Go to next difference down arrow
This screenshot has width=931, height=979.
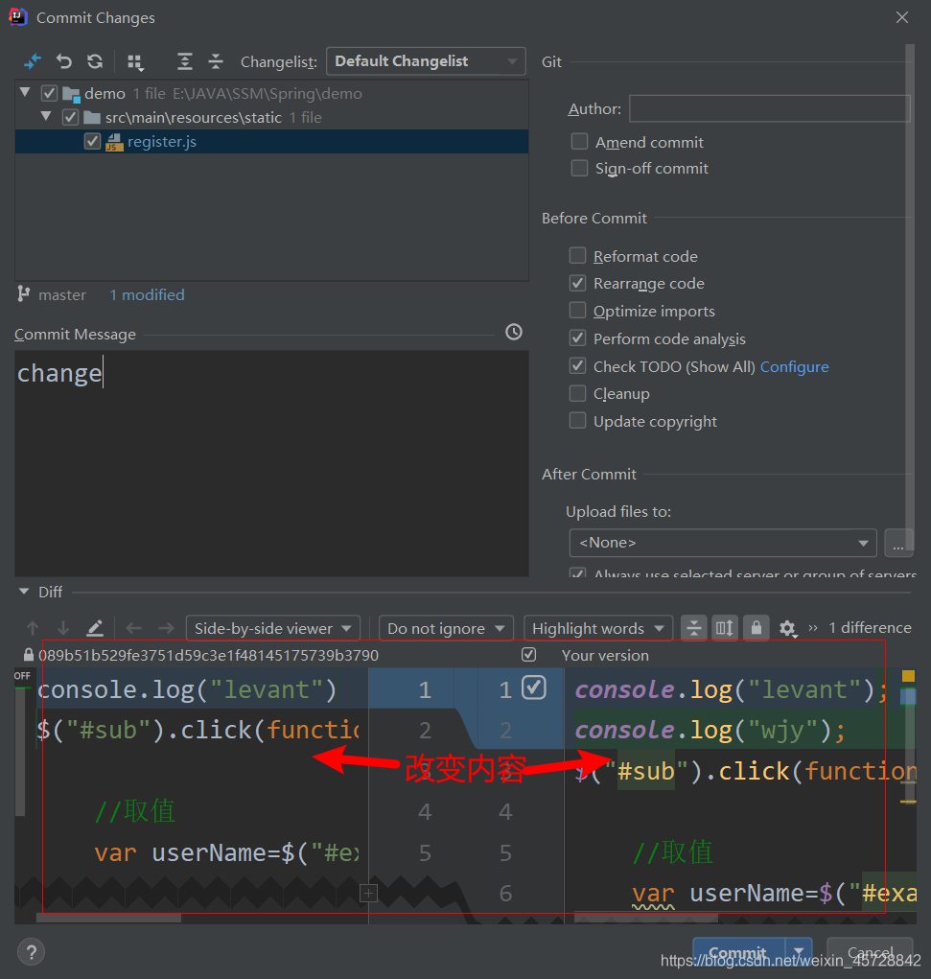tap(63, 628)
